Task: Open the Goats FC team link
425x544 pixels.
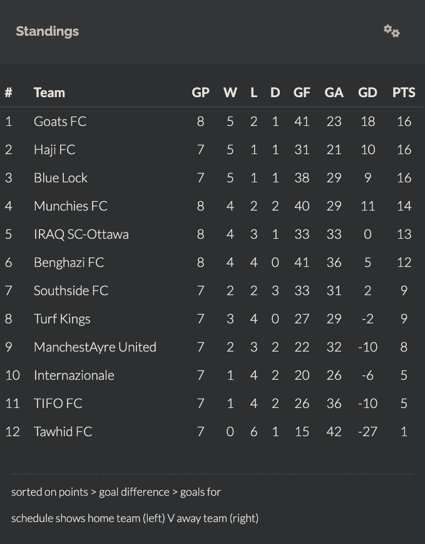Action: point(60,122)
